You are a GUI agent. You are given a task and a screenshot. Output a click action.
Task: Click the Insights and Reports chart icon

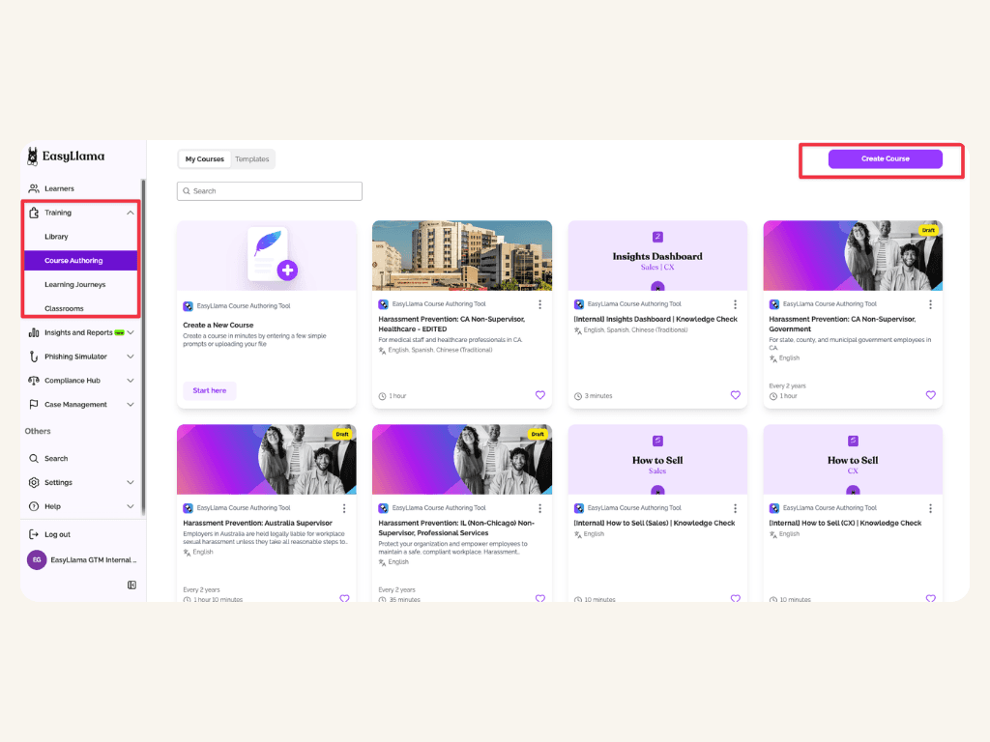point(34,332)
